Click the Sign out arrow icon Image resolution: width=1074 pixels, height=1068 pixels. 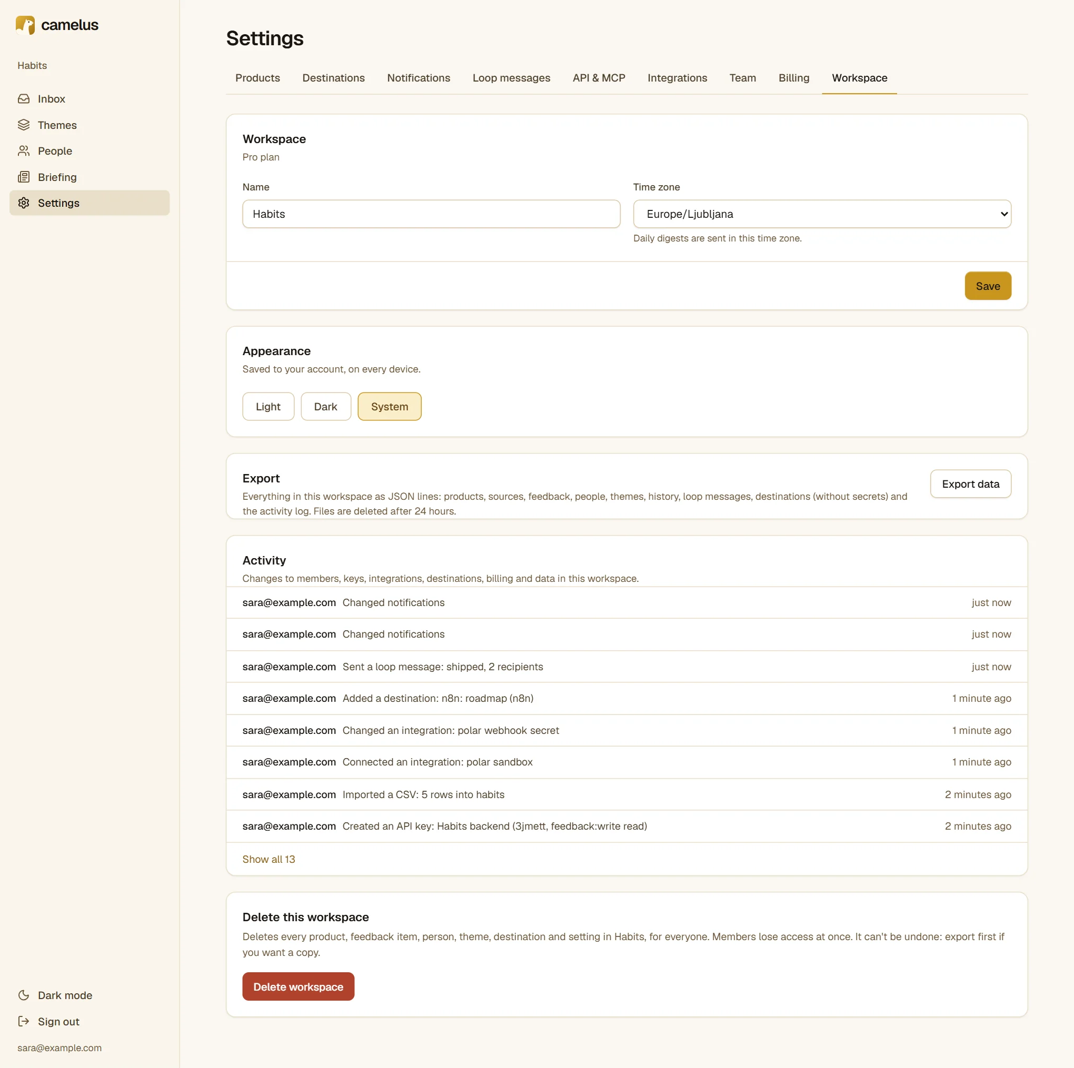[24, 1021]
